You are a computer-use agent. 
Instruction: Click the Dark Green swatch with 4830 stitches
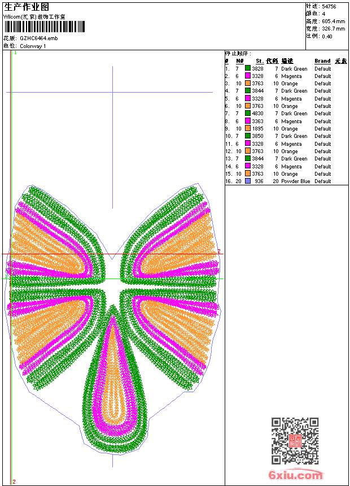coord(248,113)
